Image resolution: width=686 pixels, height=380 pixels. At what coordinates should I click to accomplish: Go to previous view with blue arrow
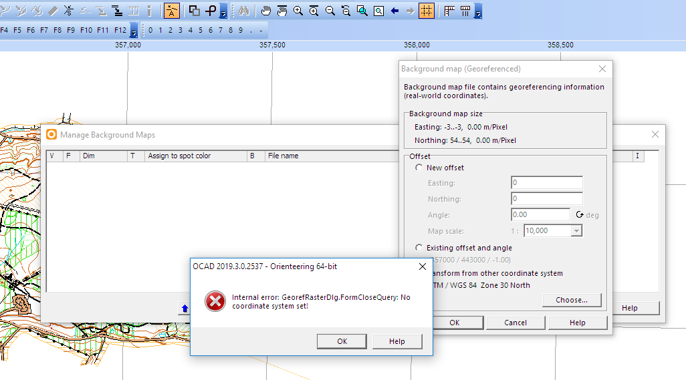click(394, 11)
